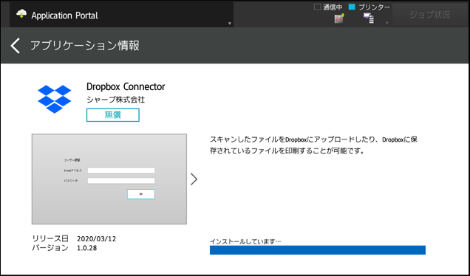Open the ジョブ状況 job status tab
The image size is (470, 276).
point(430,15)
